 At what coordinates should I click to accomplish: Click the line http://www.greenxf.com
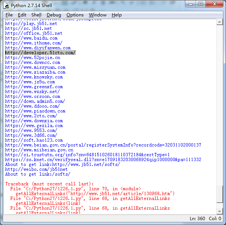coord(34,87)
